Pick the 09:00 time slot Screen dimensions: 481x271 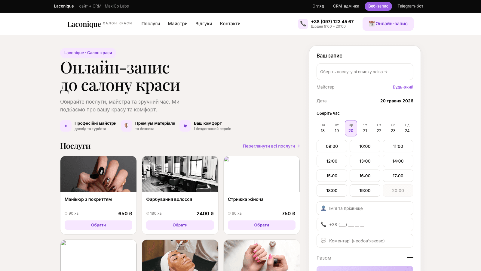(x=332, y=146)
